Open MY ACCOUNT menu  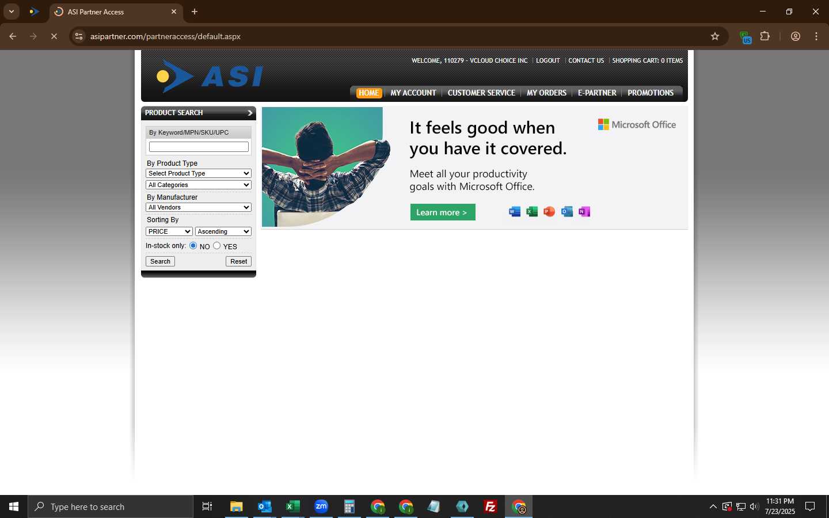[413, 93]
